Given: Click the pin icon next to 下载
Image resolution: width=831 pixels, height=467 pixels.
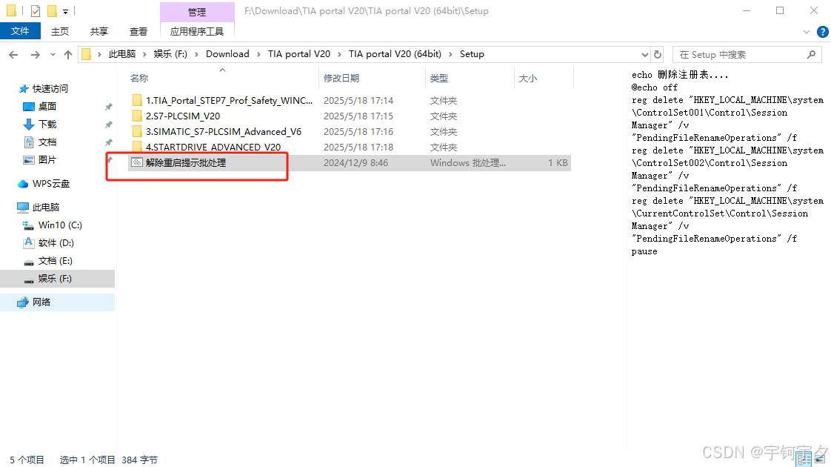Looking at the screenshot, I should coord(109,125).
